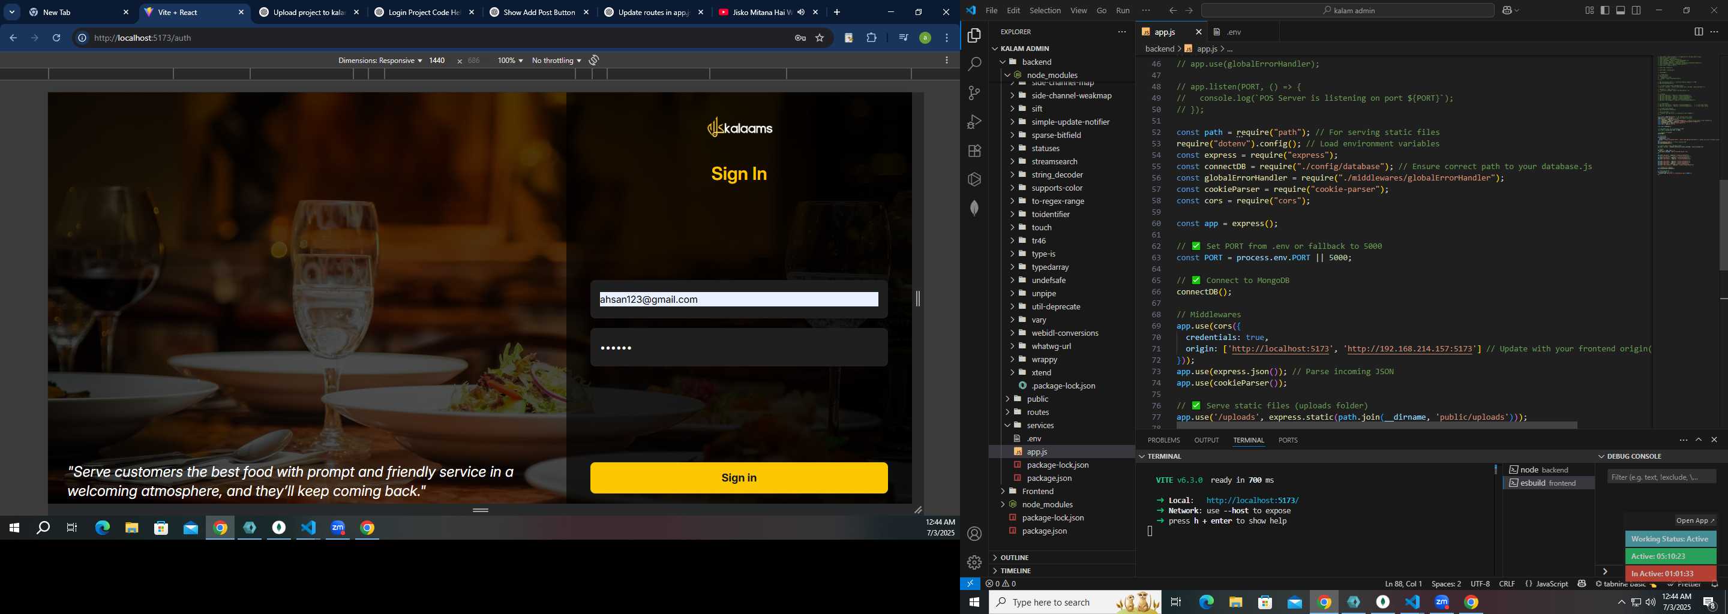Open the MongoDB leaf view in VS Code
Screen dimensions: 1728x614
[x=974, y=209]
